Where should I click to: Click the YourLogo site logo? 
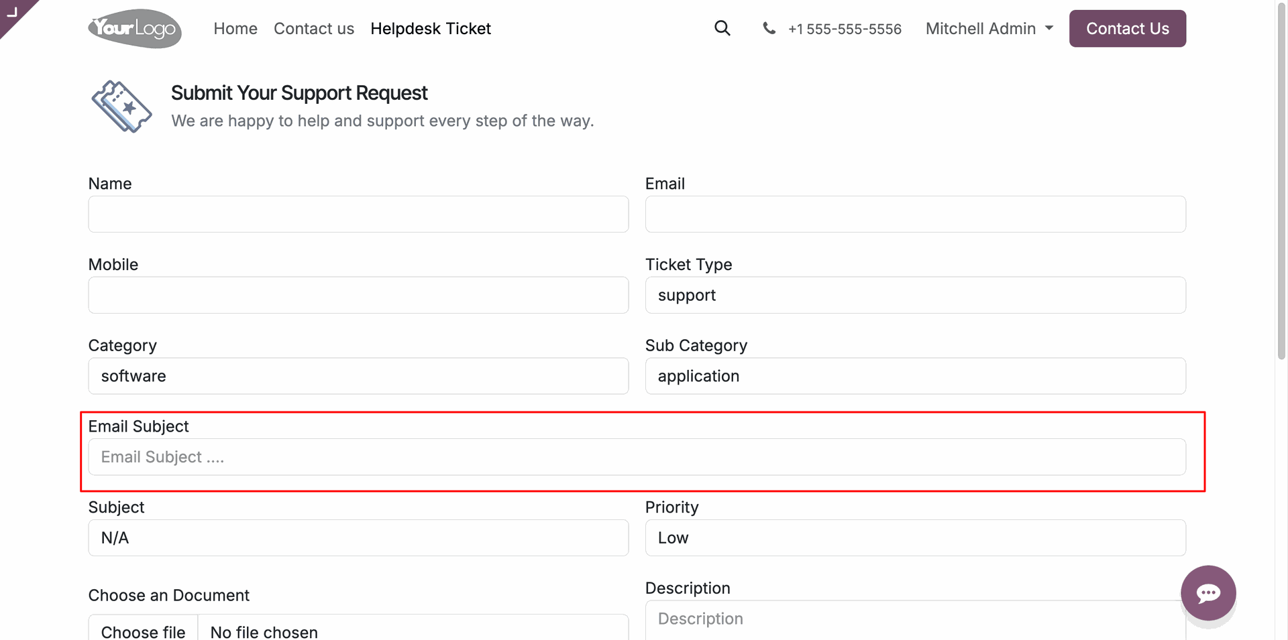pos(135,28)
